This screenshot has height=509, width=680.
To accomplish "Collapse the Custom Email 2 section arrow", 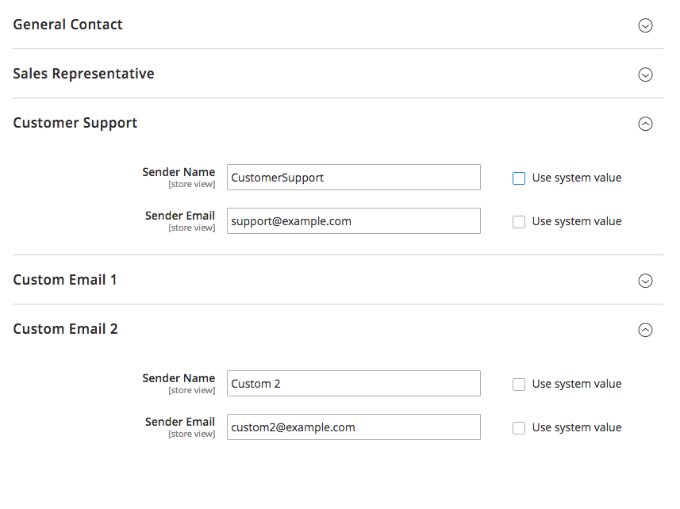I will coord(645,330).
